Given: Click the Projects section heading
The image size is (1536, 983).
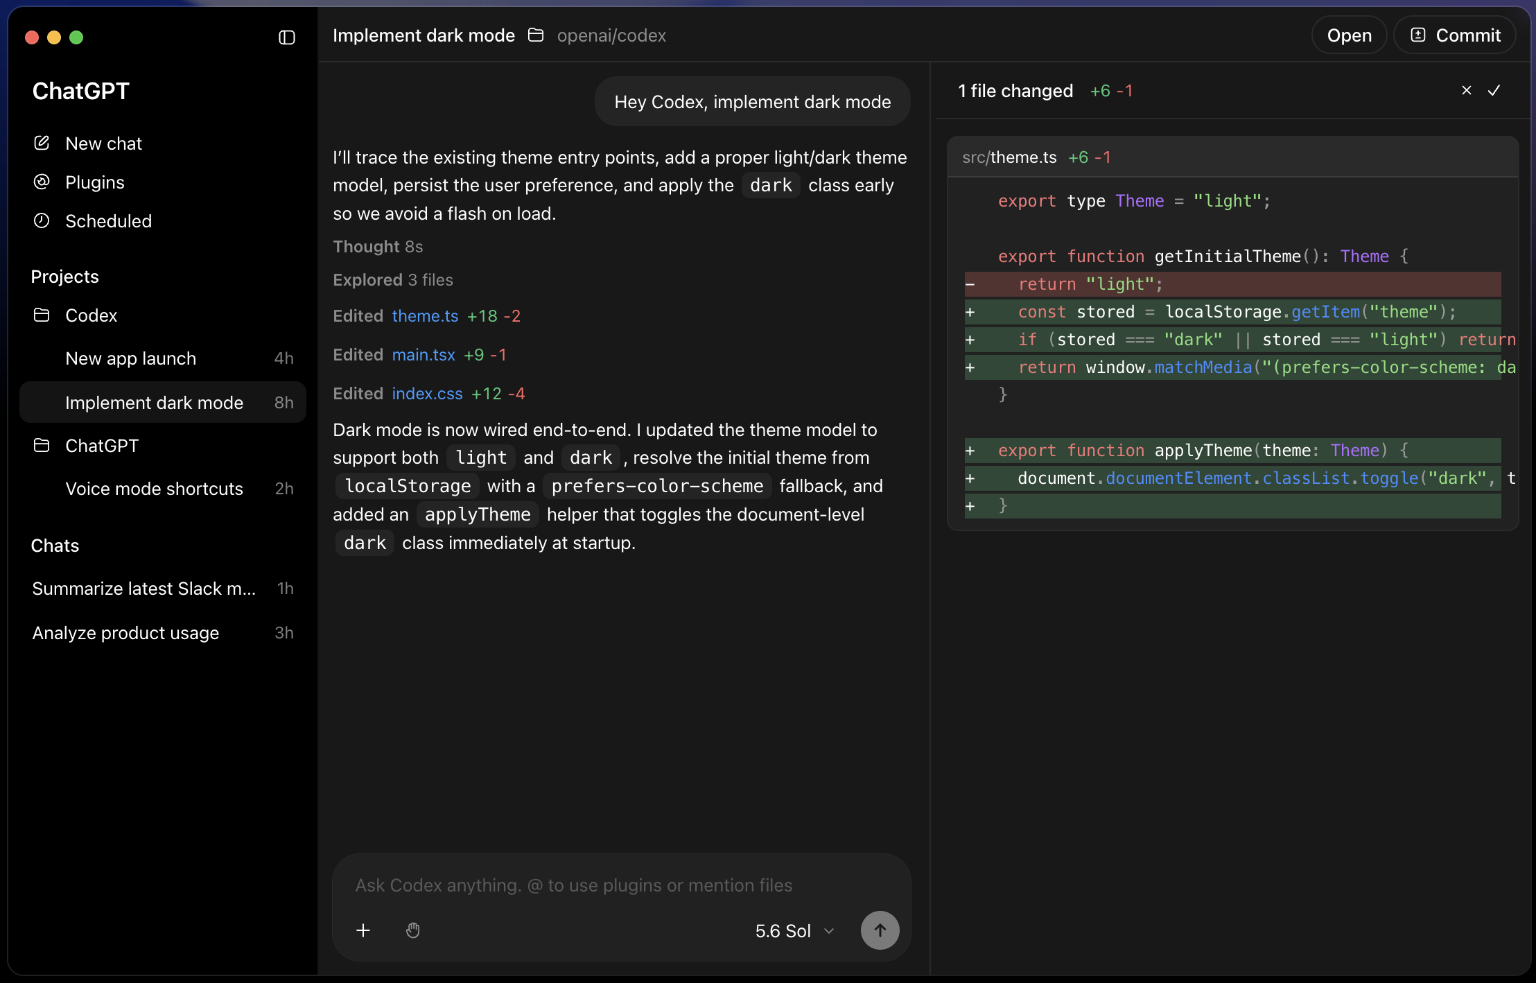Looking at the screenshot, I should pyautogui.click(x=65, y=277).
